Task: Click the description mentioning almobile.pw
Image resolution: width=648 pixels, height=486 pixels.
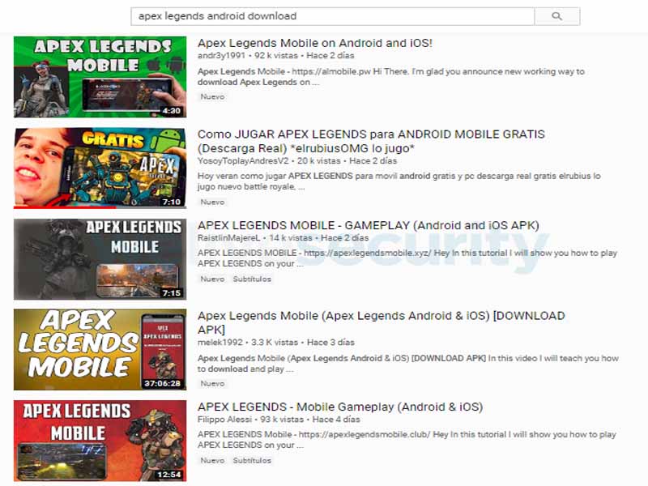Action: pos(391,77)
